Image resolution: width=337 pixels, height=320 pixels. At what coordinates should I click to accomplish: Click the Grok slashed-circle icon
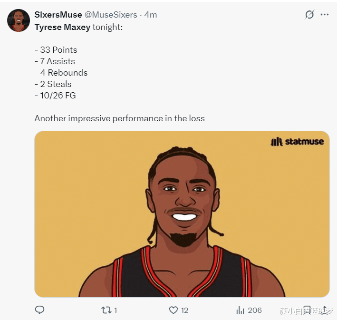(309, 15)
